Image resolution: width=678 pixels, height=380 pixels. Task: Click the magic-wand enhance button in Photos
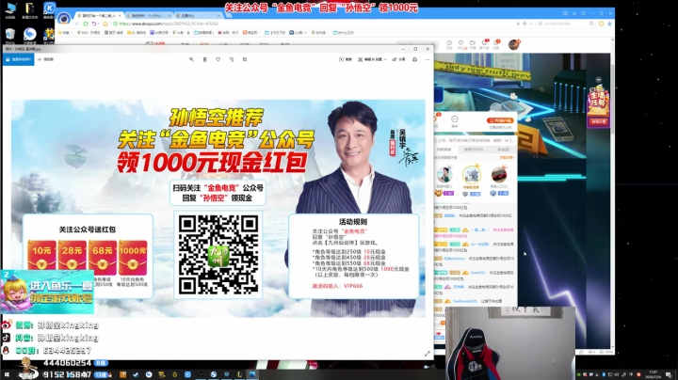(x=345, y=59)
